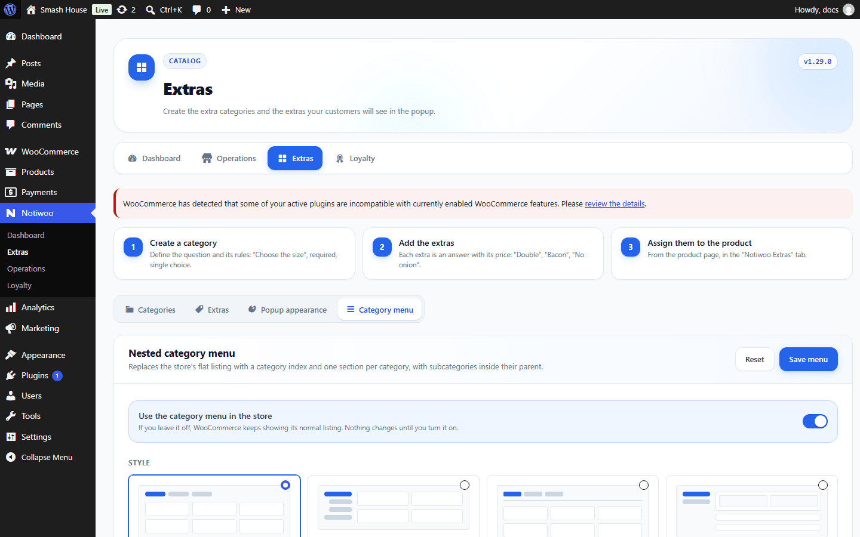The image size is (860, 537).
Task: Click the Appearance brush icon
Action: click(11, 355)
